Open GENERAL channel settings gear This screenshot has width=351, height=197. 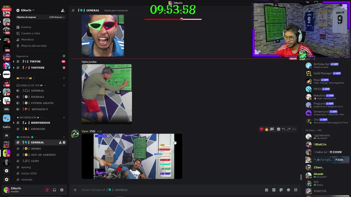tap(64, 143)
